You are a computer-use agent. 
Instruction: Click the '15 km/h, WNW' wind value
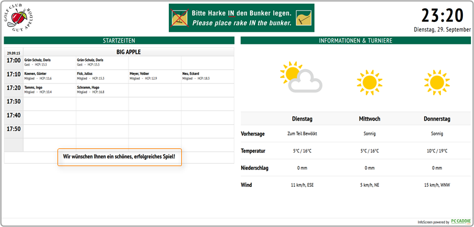coord(437,186)
